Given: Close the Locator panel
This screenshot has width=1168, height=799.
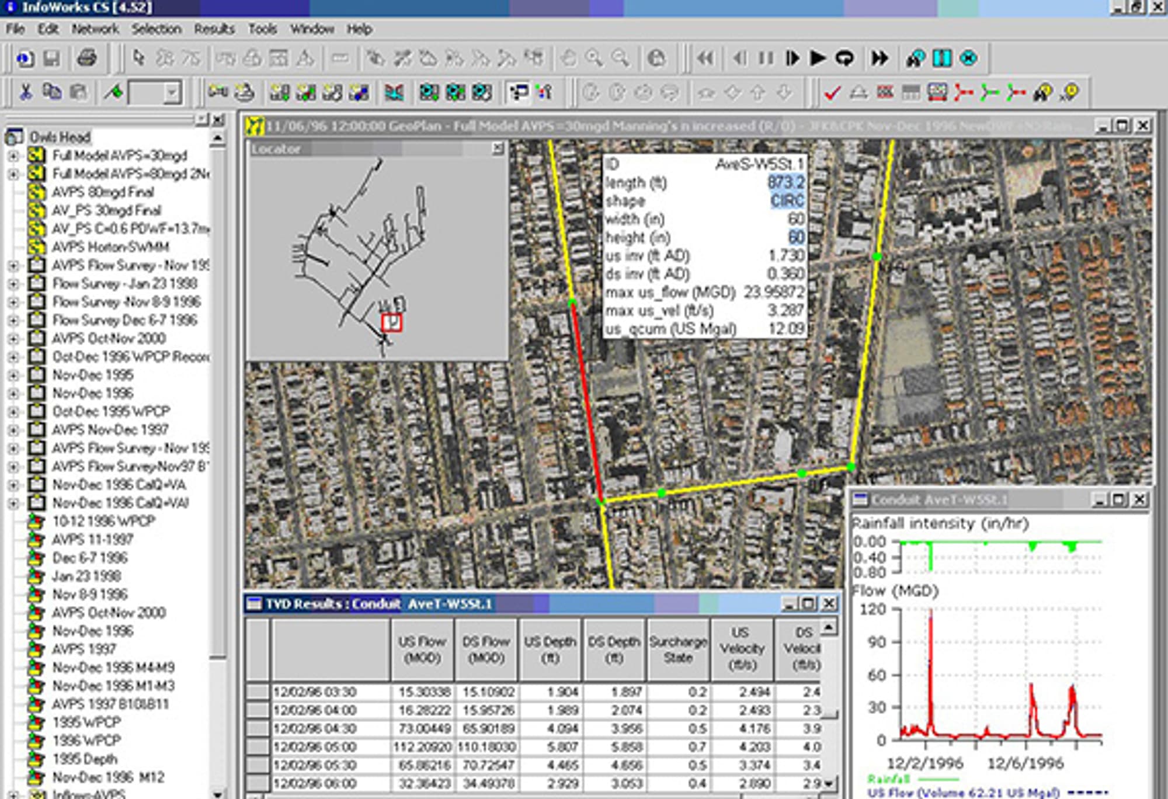Looking at the screenshot, I should pyautogui.click(x=498, y=148).
